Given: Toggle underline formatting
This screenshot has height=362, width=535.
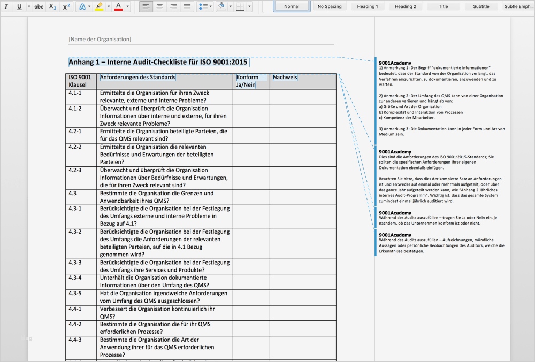Looking at the screenshot, I should point(20,7).
